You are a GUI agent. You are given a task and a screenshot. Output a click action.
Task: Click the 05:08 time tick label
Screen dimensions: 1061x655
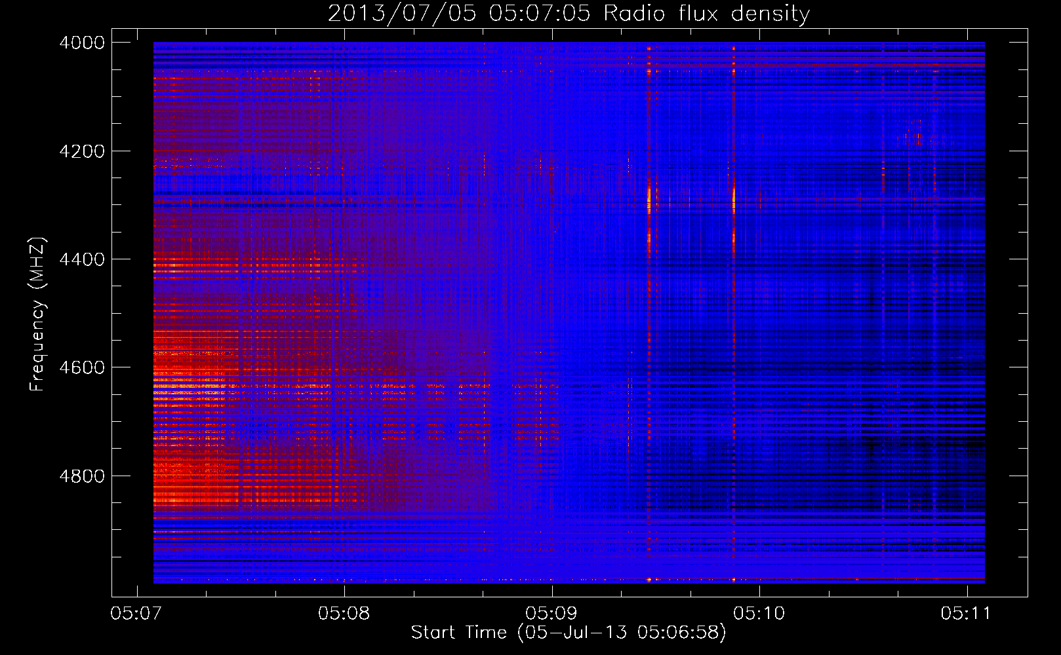pos(344,613)
